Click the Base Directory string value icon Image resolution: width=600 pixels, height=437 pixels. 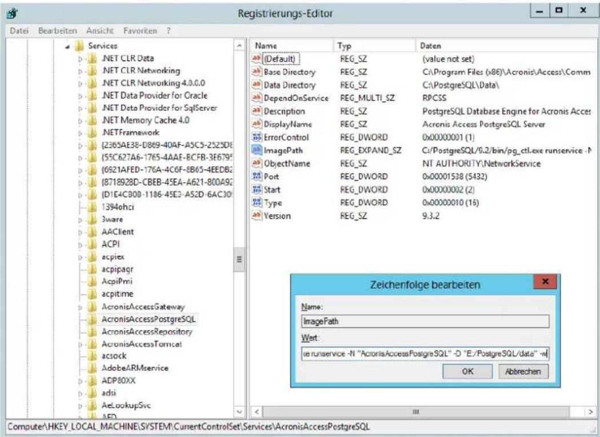[x=257, y=71]
